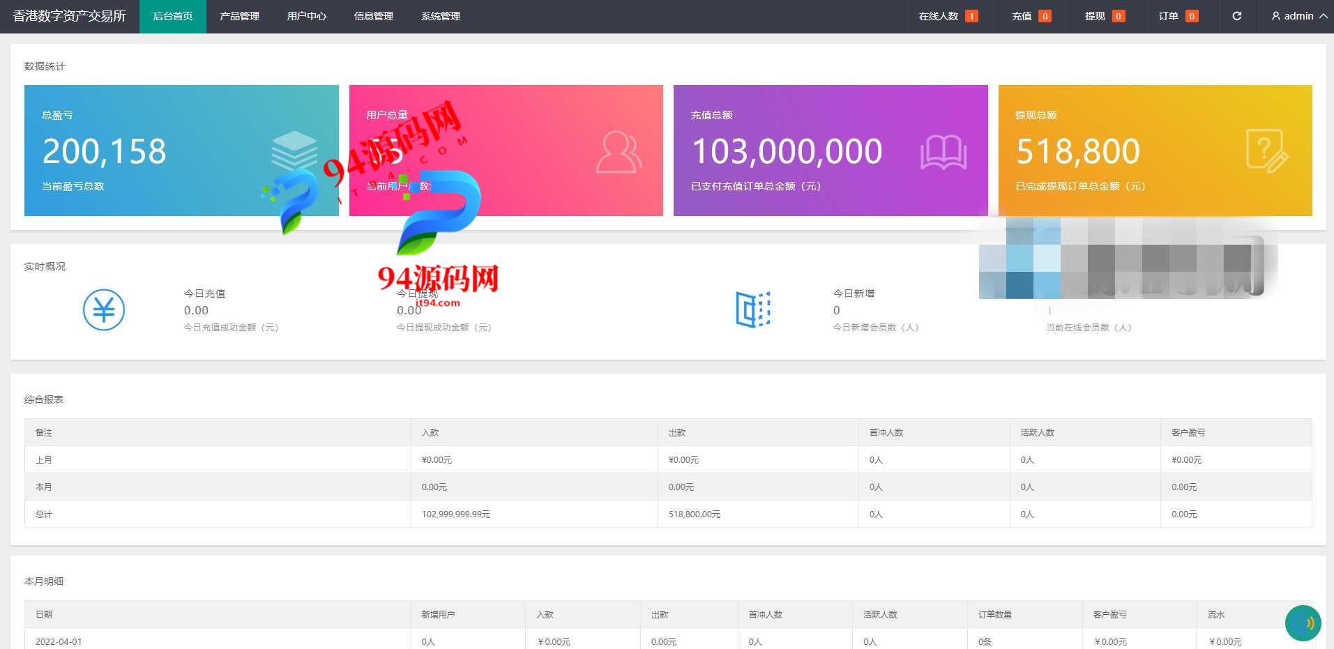
Task: Open the 用户中心 menu
Action: pyautogui.click(x=307, y=17)
